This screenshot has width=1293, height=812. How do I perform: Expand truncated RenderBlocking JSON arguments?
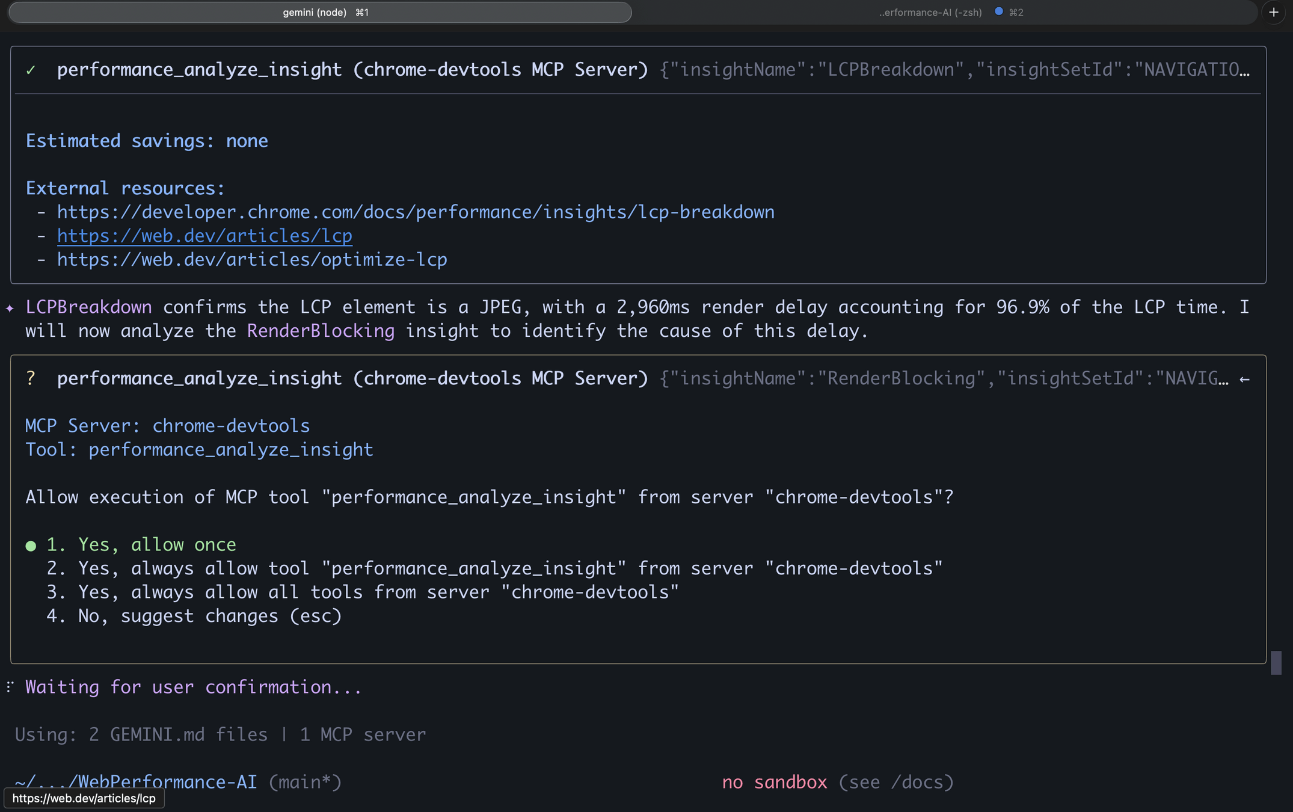[x=943, y=378]
